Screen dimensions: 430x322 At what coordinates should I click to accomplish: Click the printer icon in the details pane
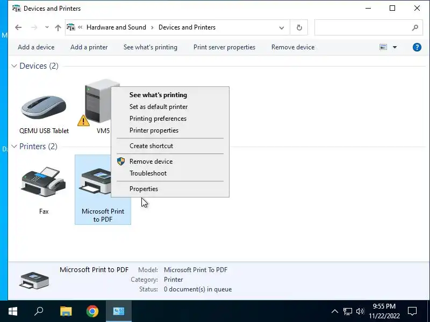[34, 280]
